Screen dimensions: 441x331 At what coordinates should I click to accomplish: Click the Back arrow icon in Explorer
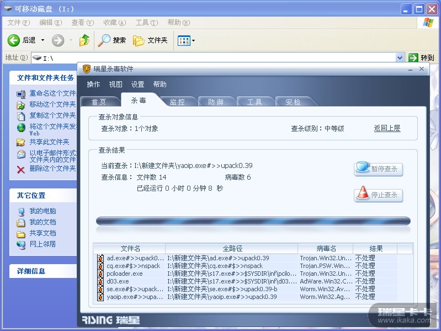13,40
